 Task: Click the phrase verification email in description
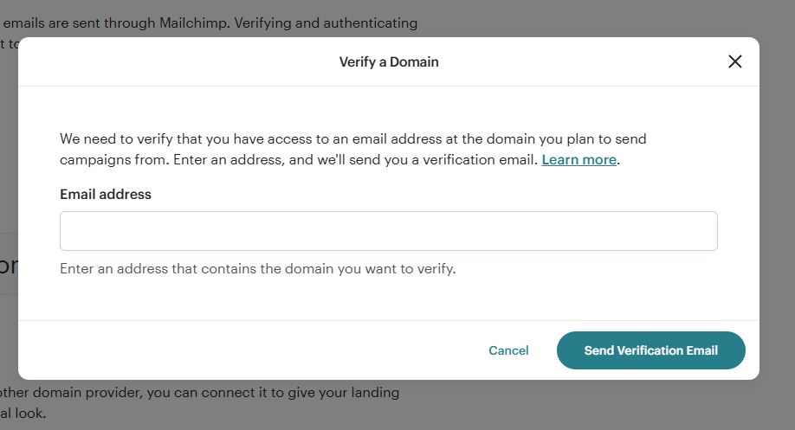479,159
